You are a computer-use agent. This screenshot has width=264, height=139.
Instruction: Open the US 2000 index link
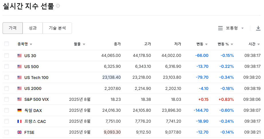(33, 88)
